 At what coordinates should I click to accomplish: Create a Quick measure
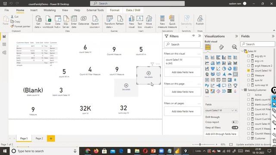tap(172, 22)
